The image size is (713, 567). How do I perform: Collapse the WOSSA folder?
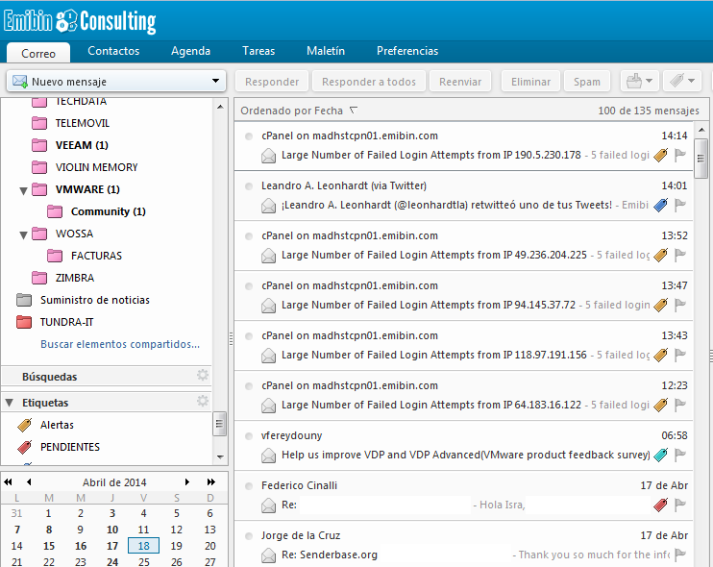[24, 235]
